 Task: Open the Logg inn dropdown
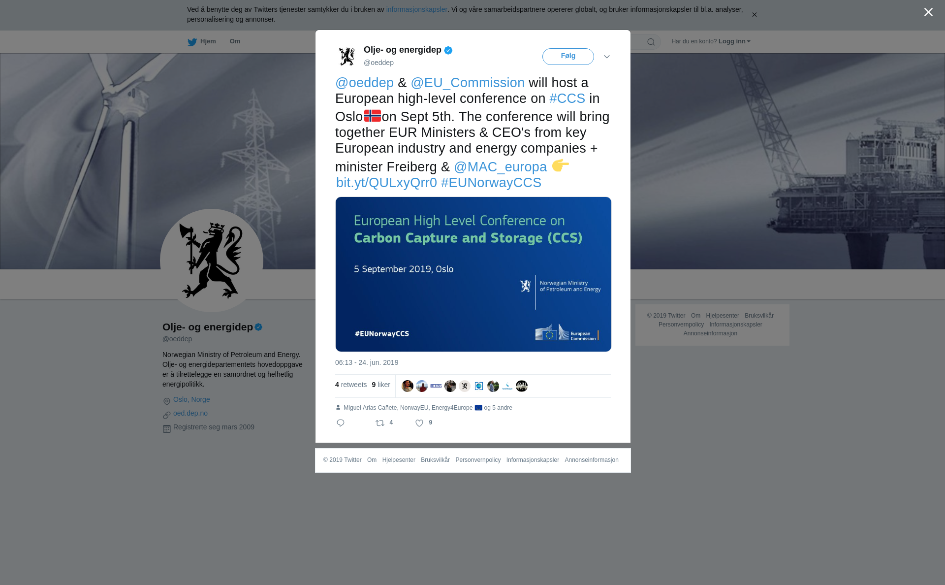tap(734, 41)
